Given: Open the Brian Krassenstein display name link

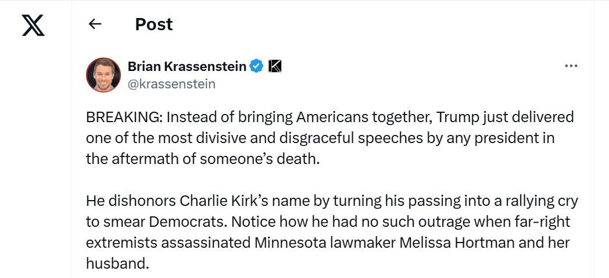Looking at the screenshot, I should coord(187,66).
